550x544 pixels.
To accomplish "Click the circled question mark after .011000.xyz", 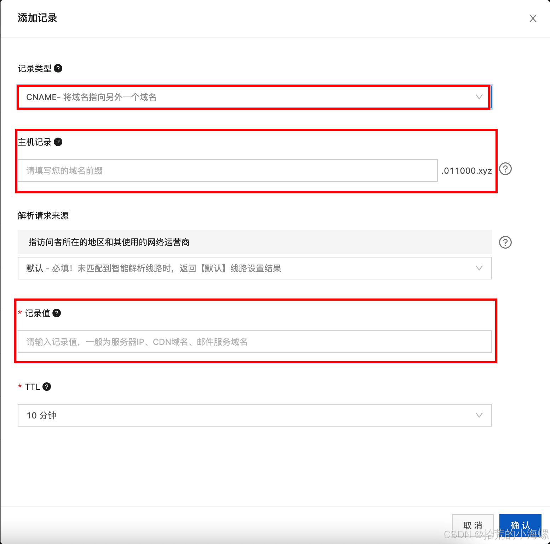I will [505, 169].
